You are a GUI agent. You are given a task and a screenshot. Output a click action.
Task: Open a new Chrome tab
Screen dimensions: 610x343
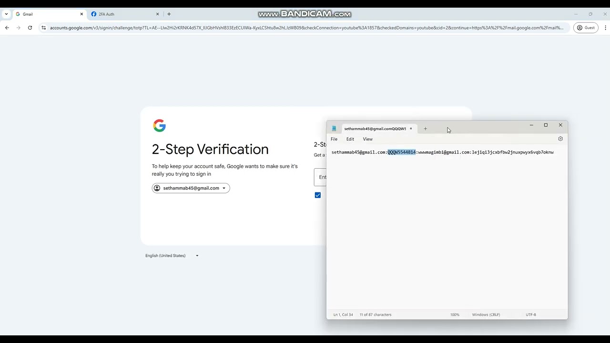click(x=169, y=14)
